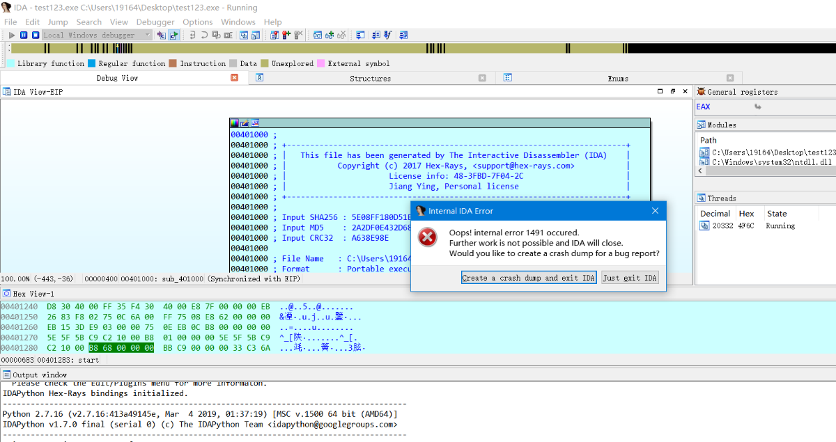
Task: Click the node color icon in graph title
Action: tap(235, 123)
